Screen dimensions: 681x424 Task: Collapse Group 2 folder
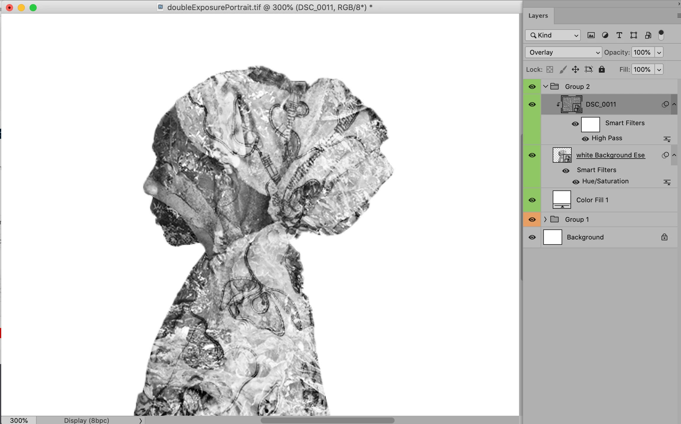click(545, 87)
